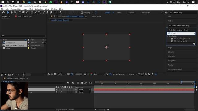Select the Clone Stamp tool
The image size is (198, 111).
click(47, 12)
